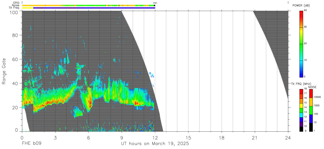Click the CPID value 151
The height and width of the screenshot is (149, 324).
pyautogui.click(x=155, y=3)
